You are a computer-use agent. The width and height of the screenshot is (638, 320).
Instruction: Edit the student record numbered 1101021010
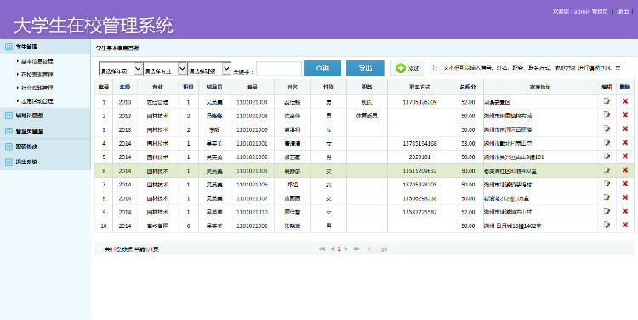tap(607, 211)
